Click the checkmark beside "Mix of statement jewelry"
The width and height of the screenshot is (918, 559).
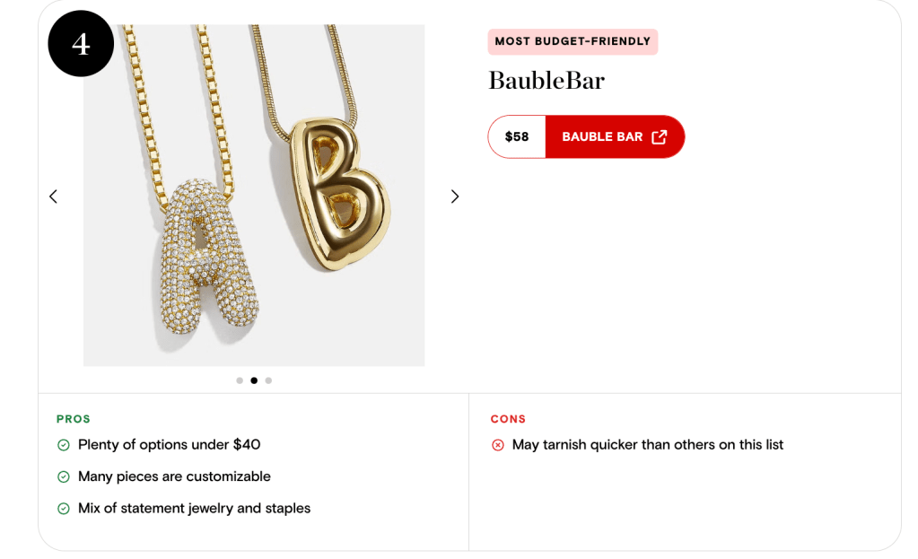coord(64,509)
